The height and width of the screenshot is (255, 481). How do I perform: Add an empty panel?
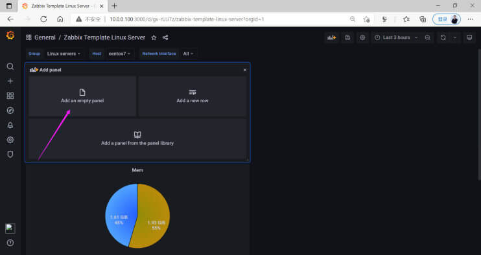coord(82,96)
